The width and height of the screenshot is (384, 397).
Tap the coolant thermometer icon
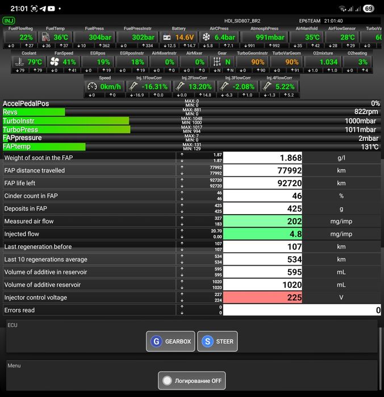(x=19, y=62)
